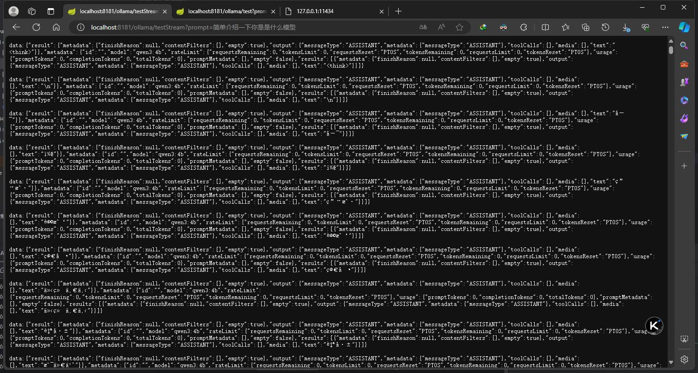698x373 pixels.
Task: Switch to the localhost ollama/test?prompt tab
Action: [x=227, y=11]
